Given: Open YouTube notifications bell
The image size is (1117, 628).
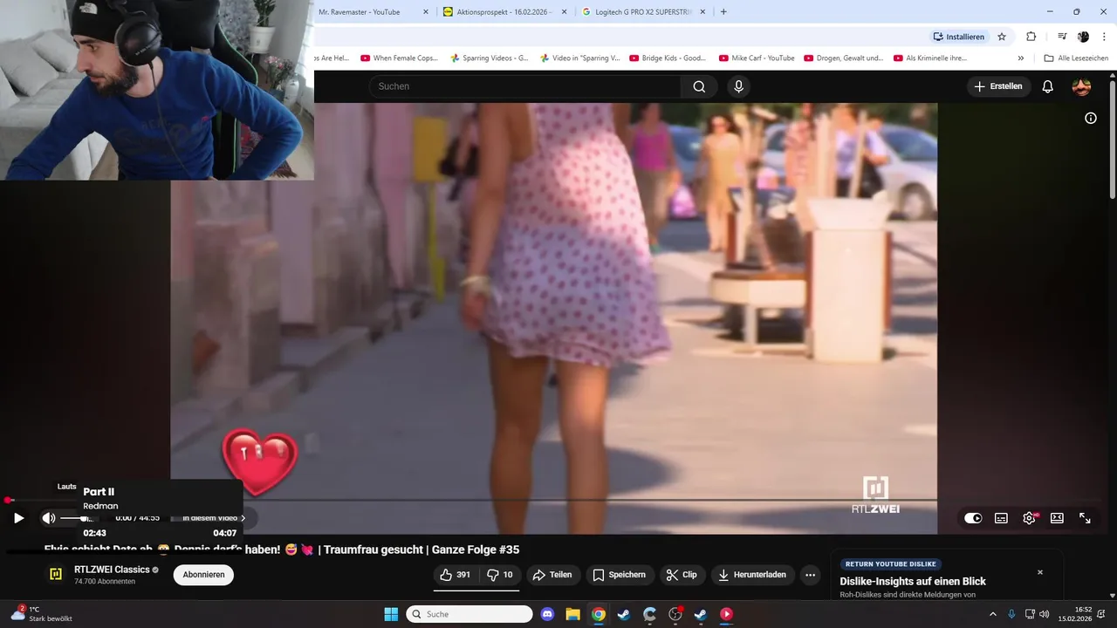Looking at the screenshot, I should point(1048,86).
